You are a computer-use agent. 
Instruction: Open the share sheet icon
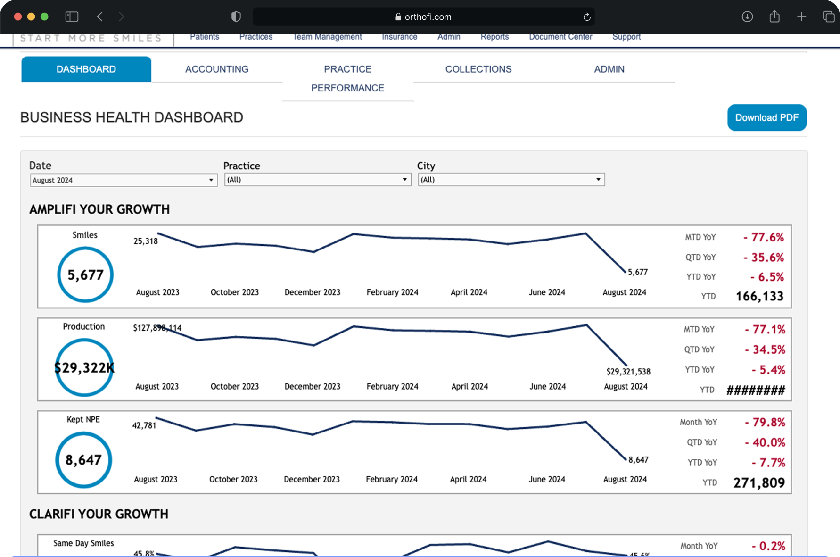[774, 17]
